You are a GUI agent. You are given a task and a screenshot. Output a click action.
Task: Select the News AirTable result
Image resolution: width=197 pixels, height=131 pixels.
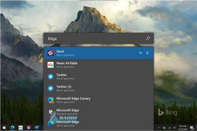(x=98, y=65)
